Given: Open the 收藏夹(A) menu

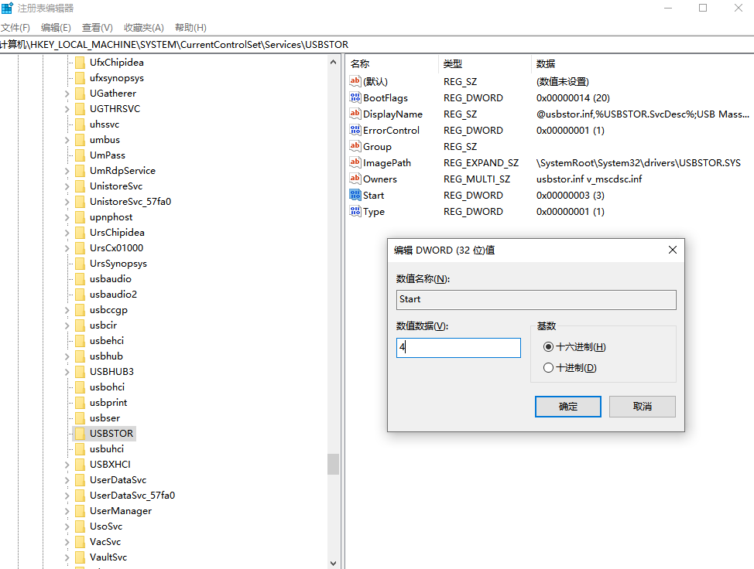Looking at the screenshot, I should click(144, 27).
